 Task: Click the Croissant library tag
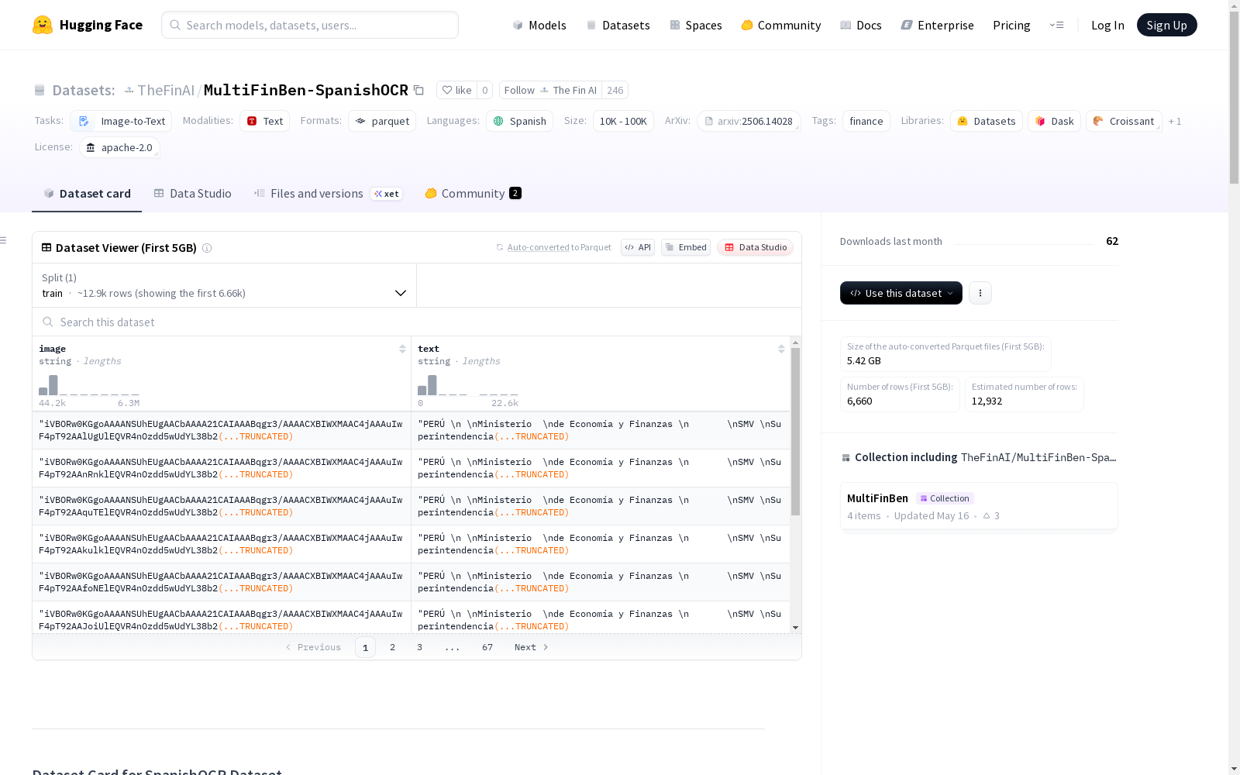1124,121
